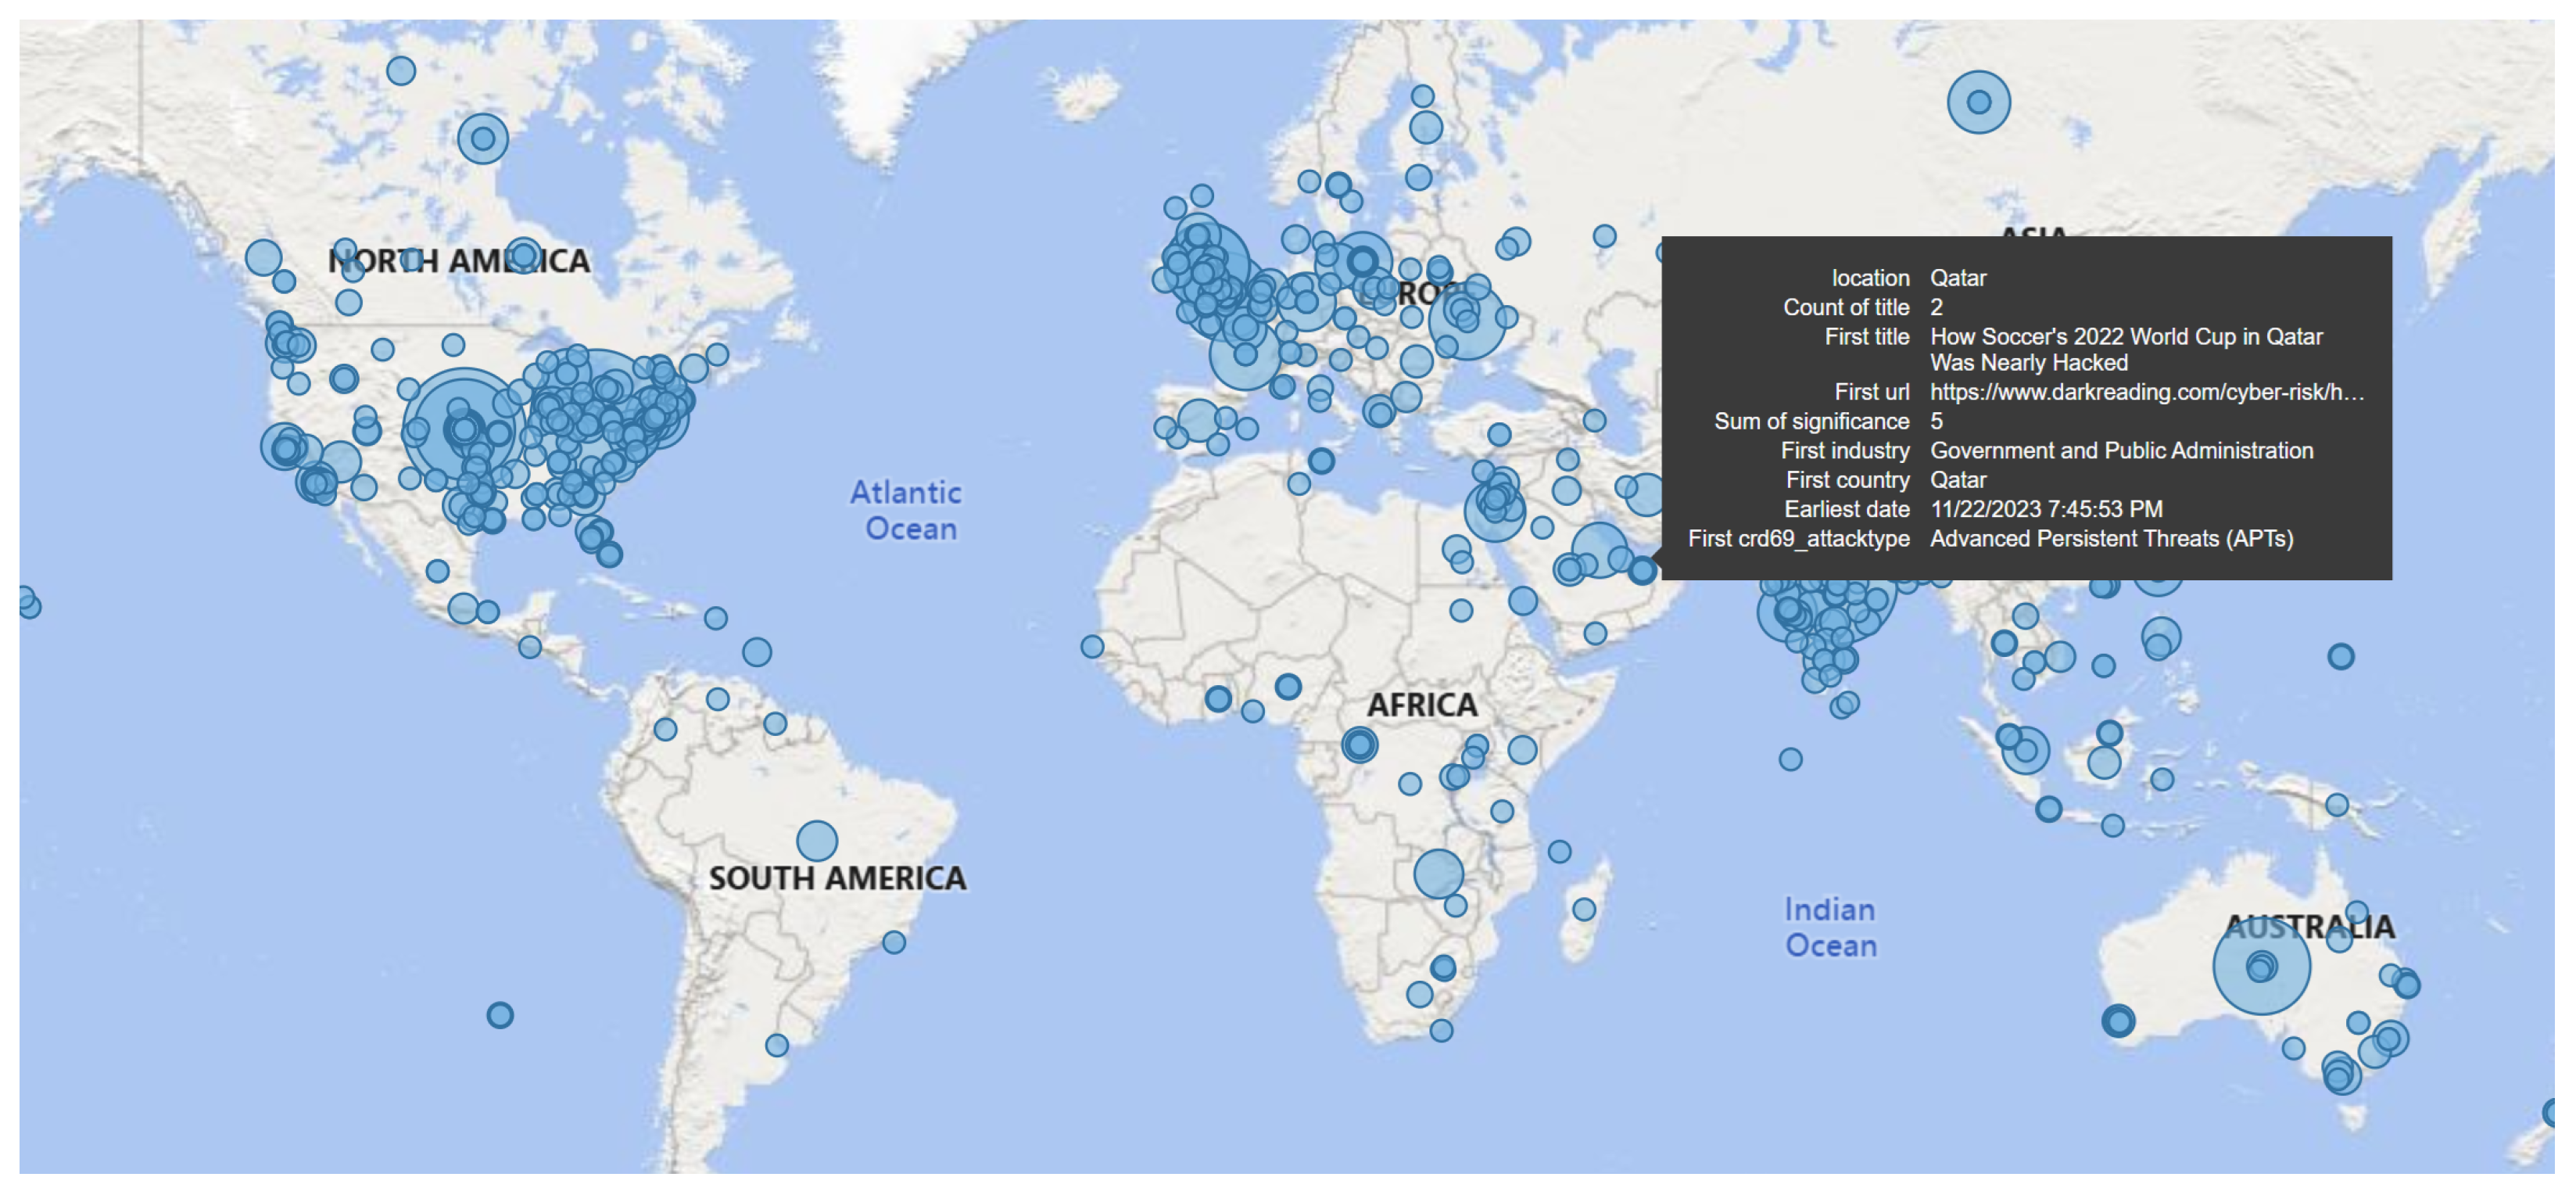Click the lone bubble in Pacific Ocean west of Chile

(x=500, y=1015)
